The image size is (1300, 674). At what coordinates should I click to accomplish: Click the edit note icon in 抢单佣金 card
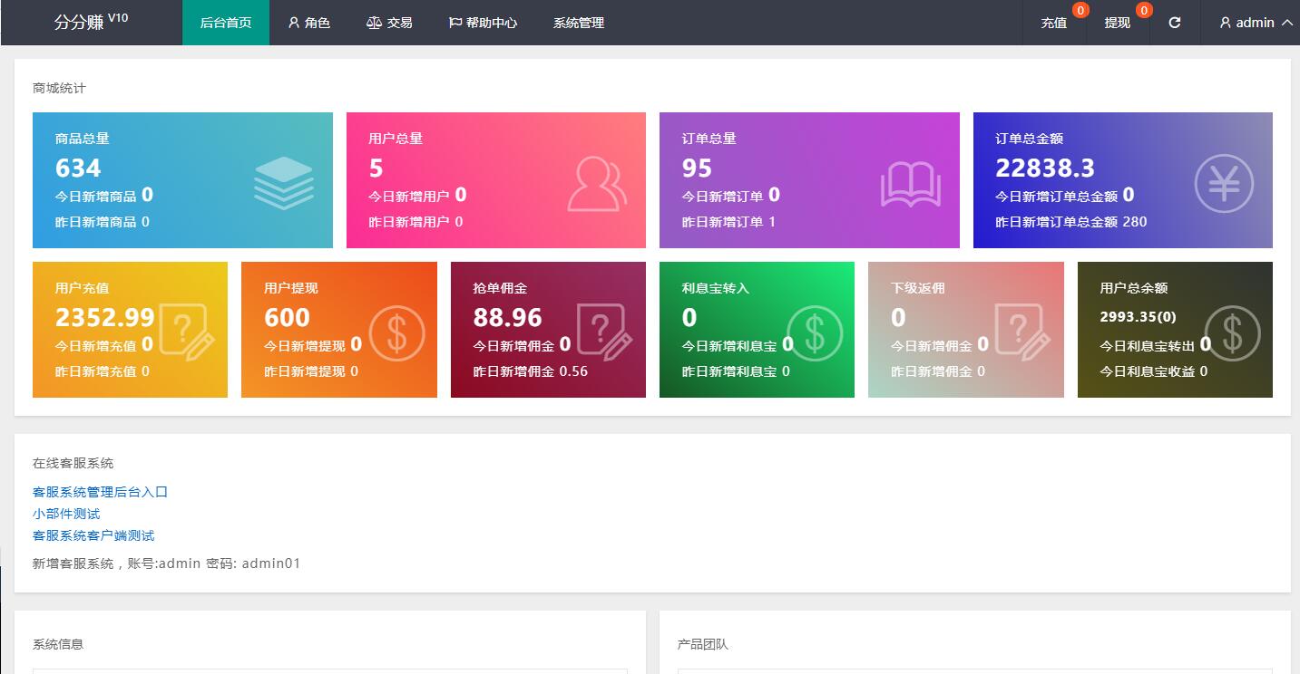point(605,332)
